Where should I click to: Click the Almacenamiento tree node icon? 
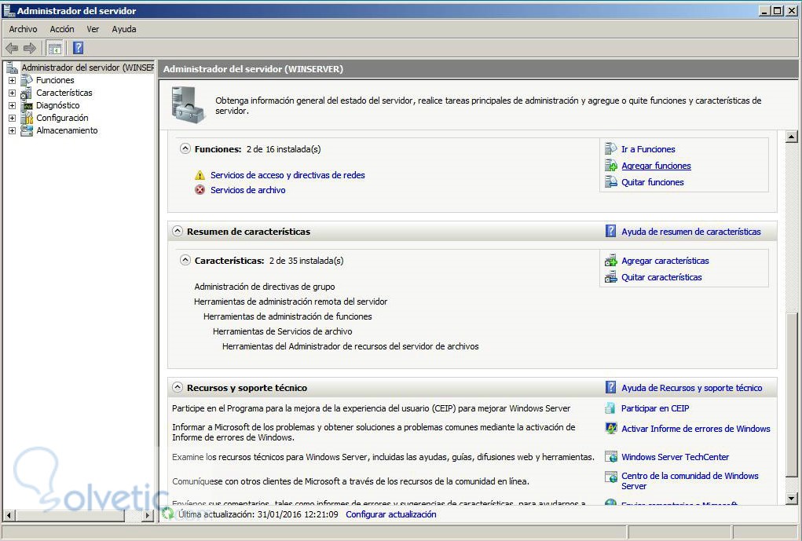[27, 130]
